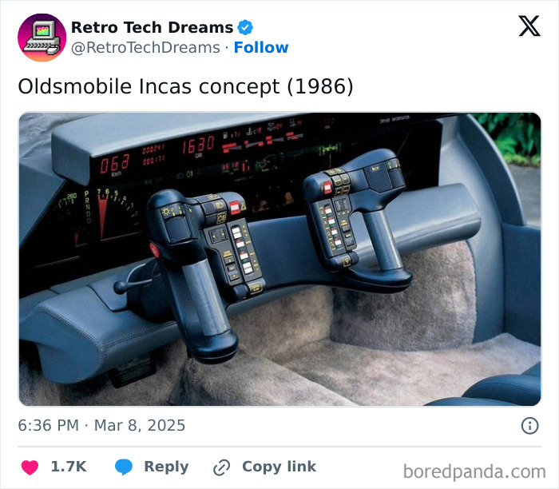Click the circled info icon beside the timestamp
559x489 pixels.
pyautogui.click(x=529, y=426)
